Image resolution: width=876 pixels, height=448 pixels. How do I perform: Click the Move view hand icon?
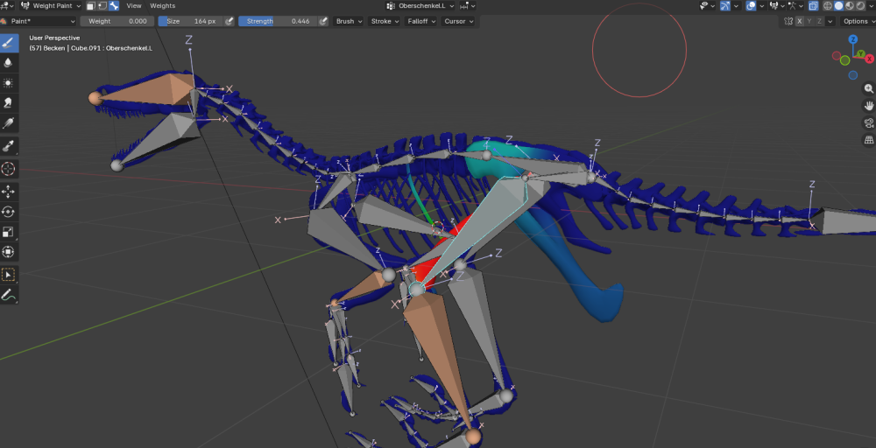pos(869,106)
